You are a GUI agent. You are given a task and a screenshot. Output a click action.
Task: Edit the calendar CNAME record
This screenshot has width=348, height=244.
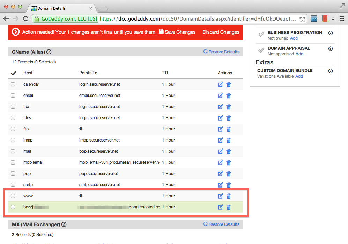[x=220, y=84]
